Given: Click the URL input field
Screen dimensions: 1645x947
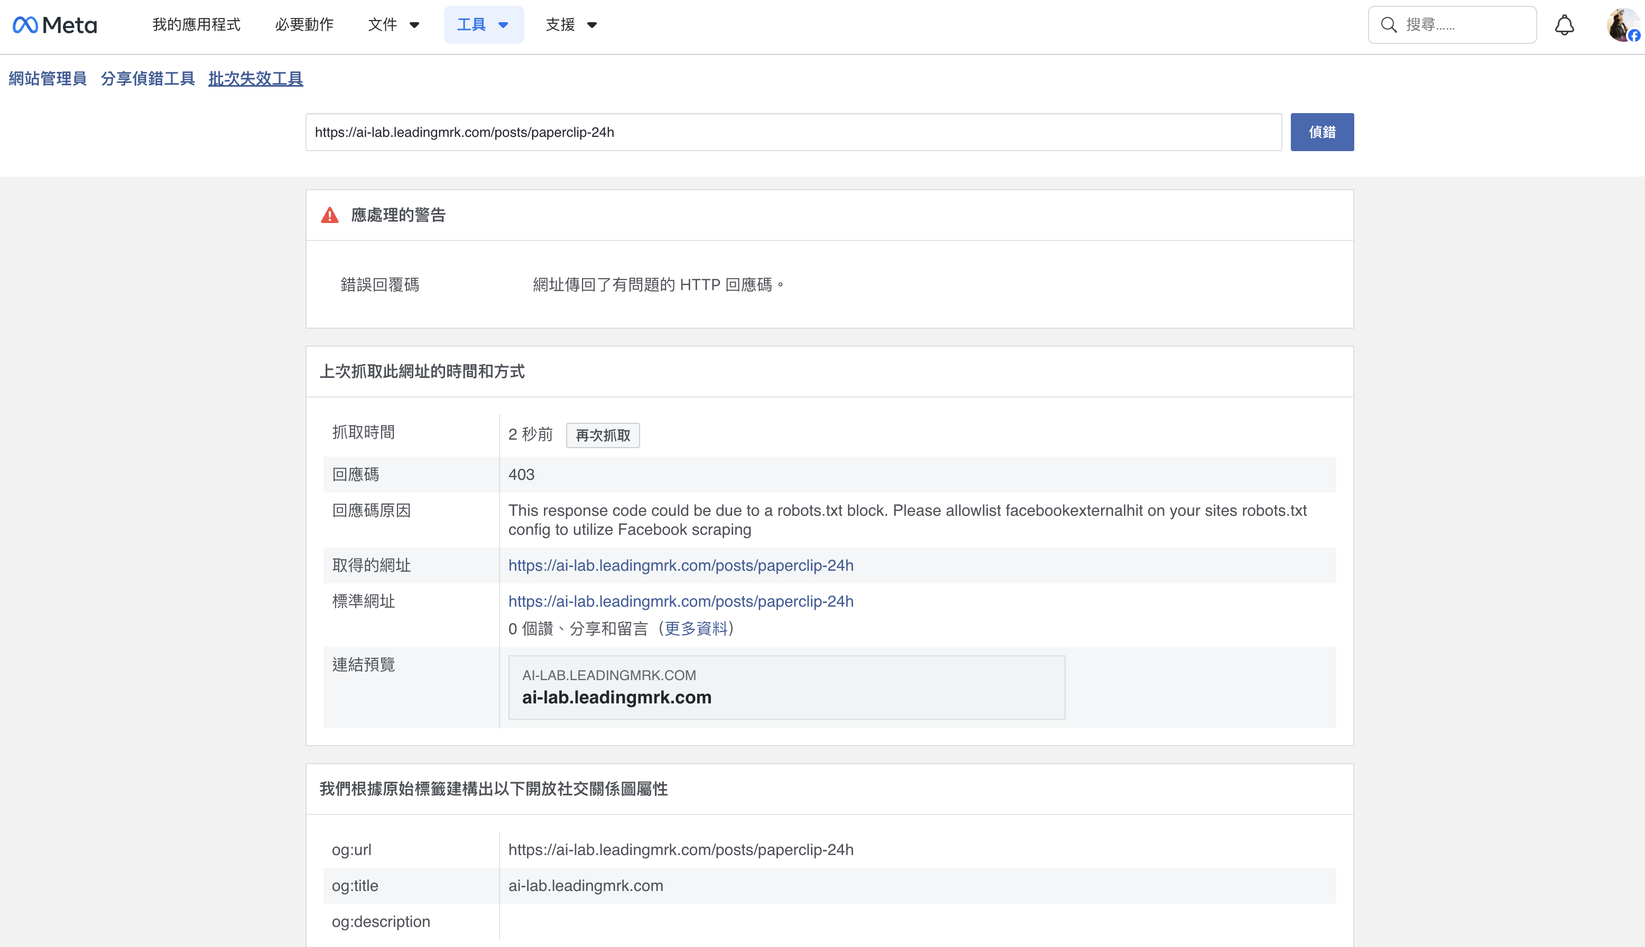Looking at the screenshot, I should tap(793, 132).
